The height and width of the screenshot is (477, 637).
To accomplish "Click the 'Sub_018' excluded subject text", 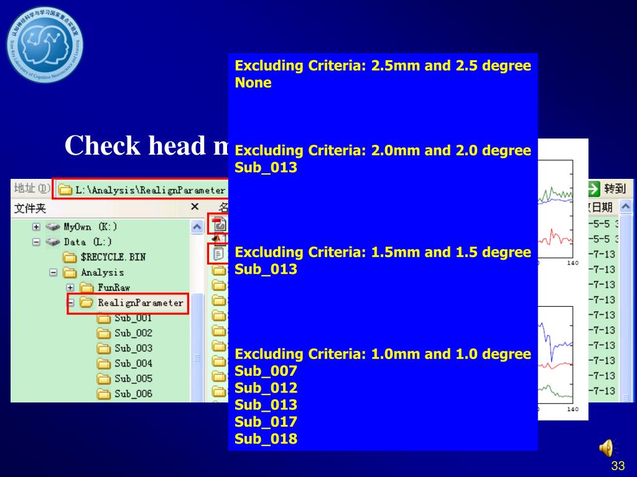I will click(x=266, y=439).
